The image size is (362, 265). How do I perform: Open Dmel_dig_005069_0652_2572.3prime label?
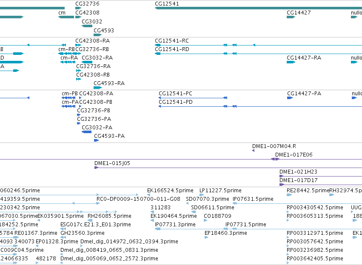pos(109,259)
